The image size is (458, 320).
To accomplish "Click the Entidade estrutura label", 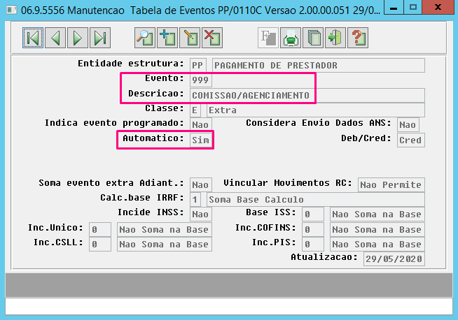I will tap(131, 64).
